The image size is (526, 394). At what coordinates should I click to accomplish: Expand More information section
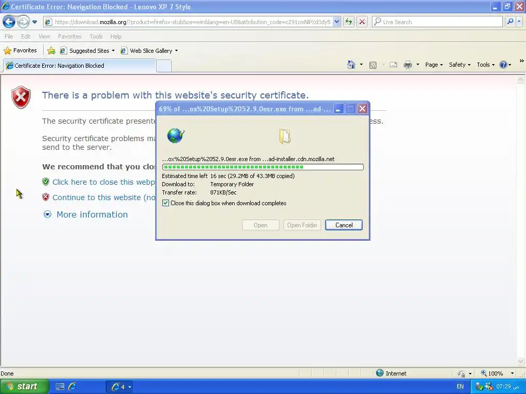(x=92, y=214)
